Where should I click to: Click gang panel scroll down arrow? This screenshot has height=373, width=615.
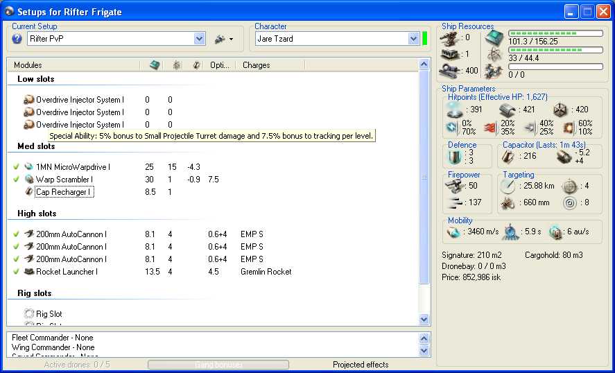pyautogui.click(x=424, y=350)
